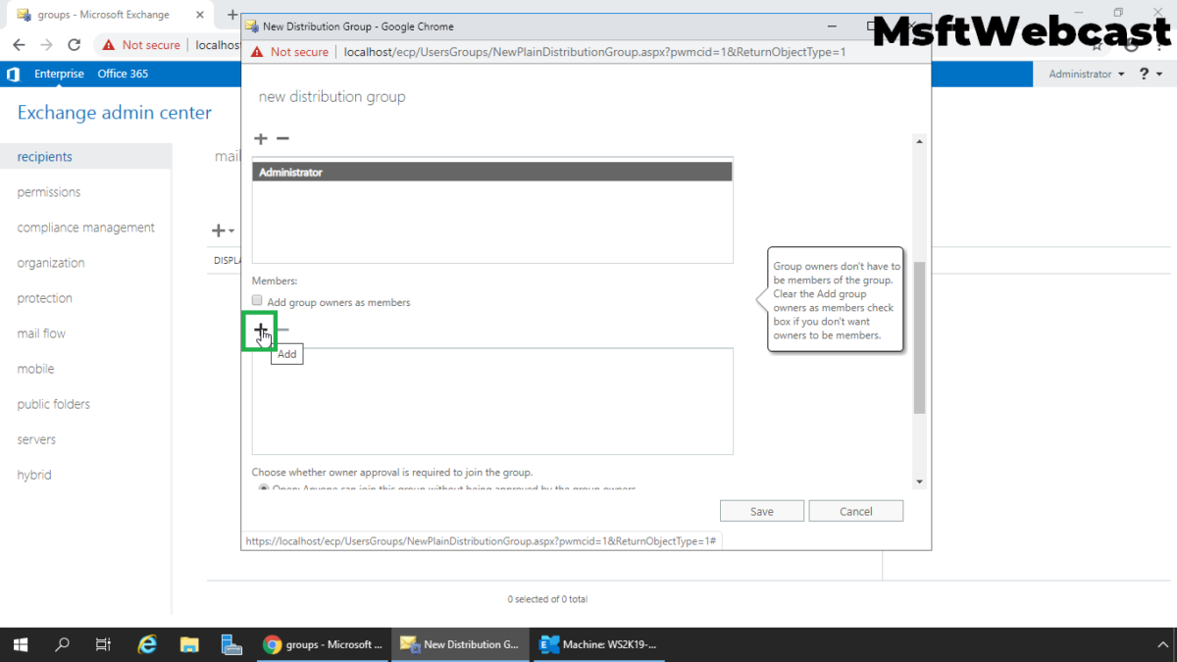1177x662 pixels.
Task: Click the Remove owner minus icon
Action: pyautogui.click(x=282, y=138)
